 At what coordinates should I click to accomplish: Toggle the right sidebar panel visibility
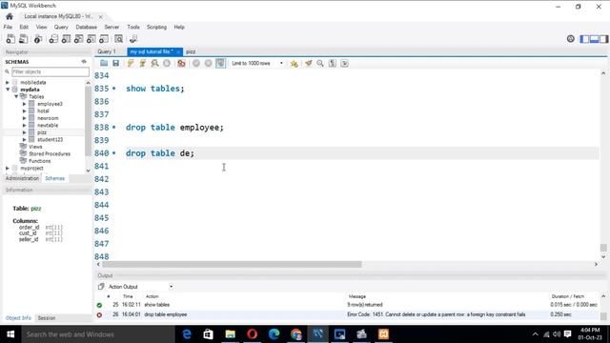pos(603,39)
